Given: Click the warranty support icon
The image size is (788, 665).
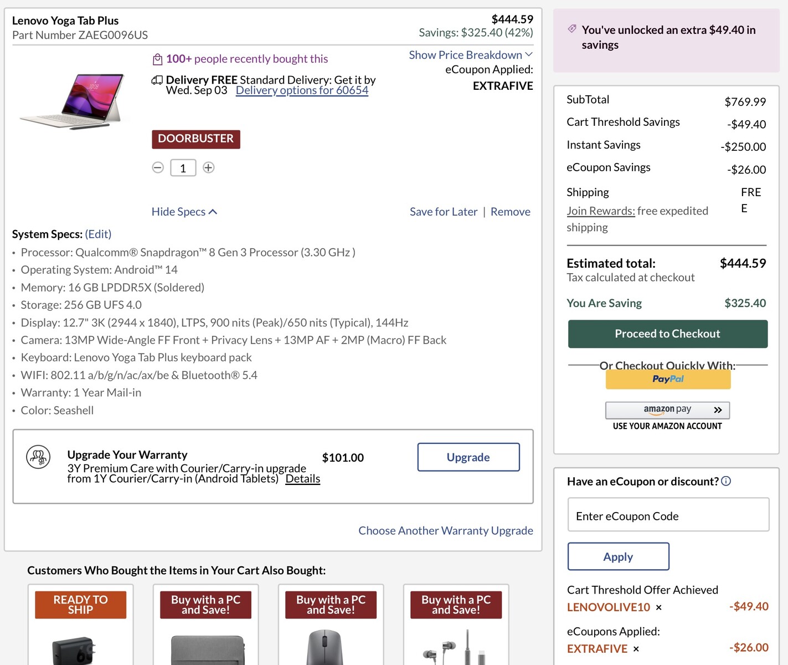Looking at the screenshot, I should 38,457.
